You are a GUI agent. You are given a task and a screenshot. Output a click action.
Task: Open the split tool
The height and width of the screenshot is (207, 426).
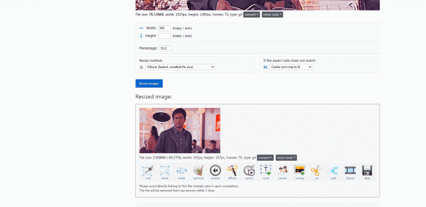pyautogui.click(x=333, y=172)
